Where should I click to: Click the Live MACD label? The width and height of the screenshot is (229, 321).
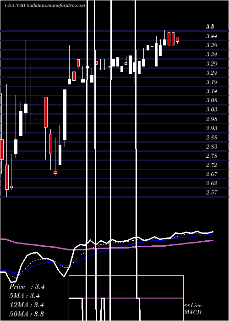193,309
